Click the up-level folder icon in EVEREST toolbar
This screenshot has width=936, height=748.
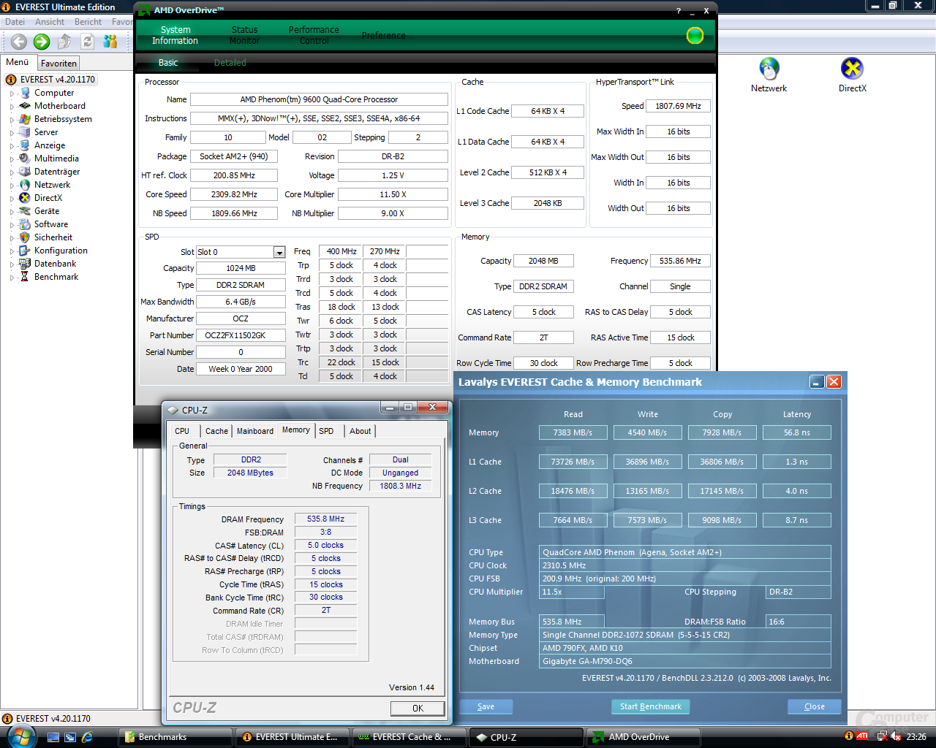64,42
